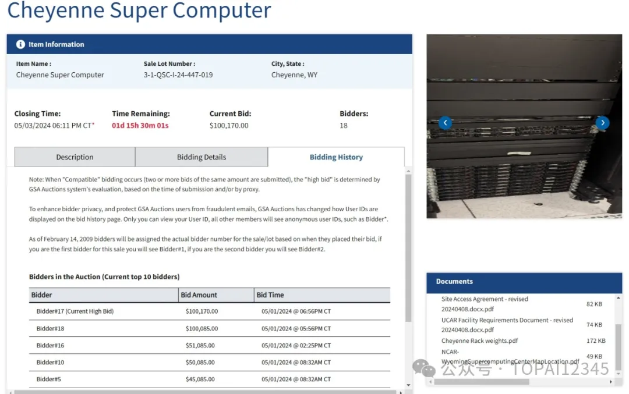Click the Documents list scroll right arrow
Image resolution: width=629 pixels, height=394 pixels.
tap(610, 382)
